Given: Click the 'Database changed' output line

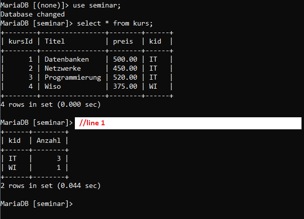Looking at the screenshot, I should pyautogui.click(x=33, y=15).
